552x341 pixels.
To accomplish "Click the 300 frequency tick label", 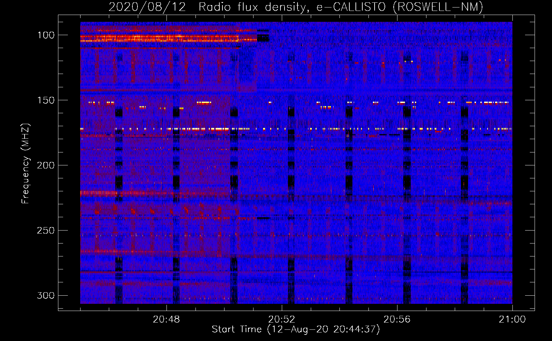I will (x=46, y=295).
